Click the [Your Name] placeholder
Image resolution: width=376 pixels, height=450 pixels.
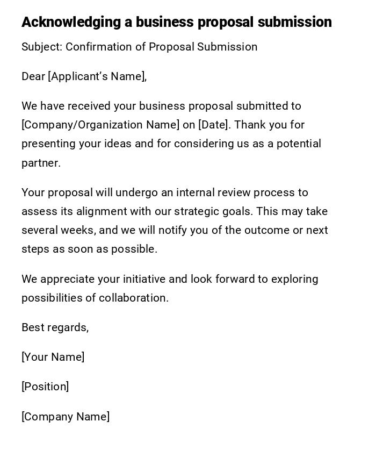53,357
